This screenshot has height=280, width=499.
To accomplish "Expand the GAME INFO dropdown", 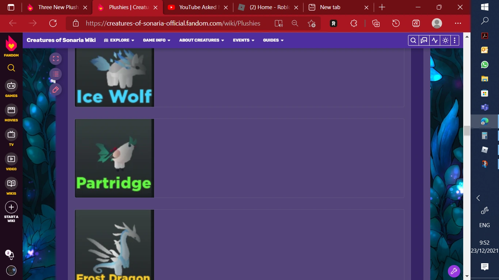I will pyautogui.click(x=156, y=40).
